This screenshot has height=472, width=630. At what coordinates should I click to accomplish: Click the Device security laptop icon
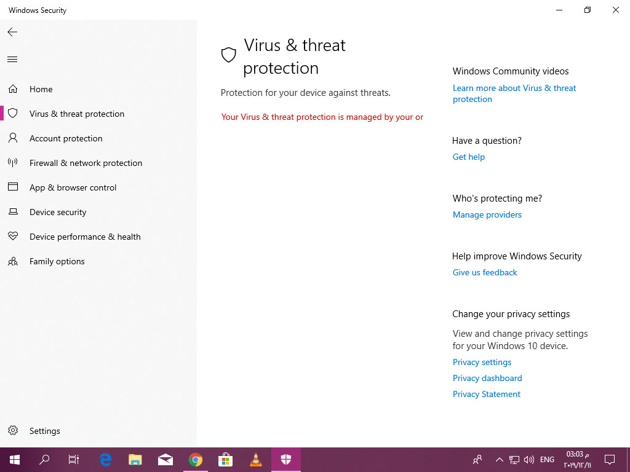pos(12,212)
